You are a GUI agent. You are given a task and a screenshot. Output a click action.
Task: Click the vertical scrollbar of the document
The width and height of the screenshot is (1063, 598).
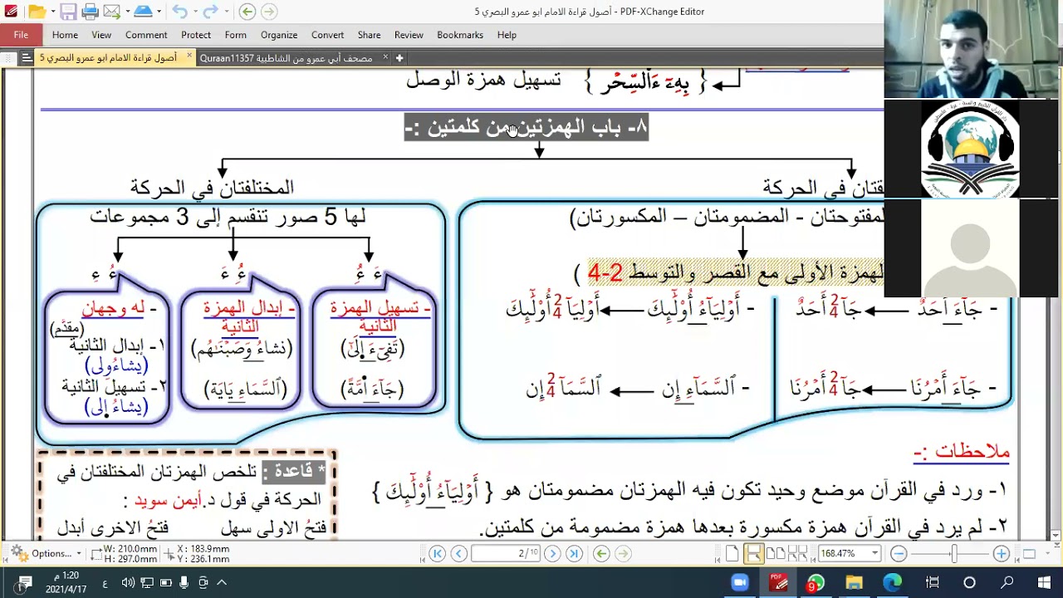(1056, 303)
